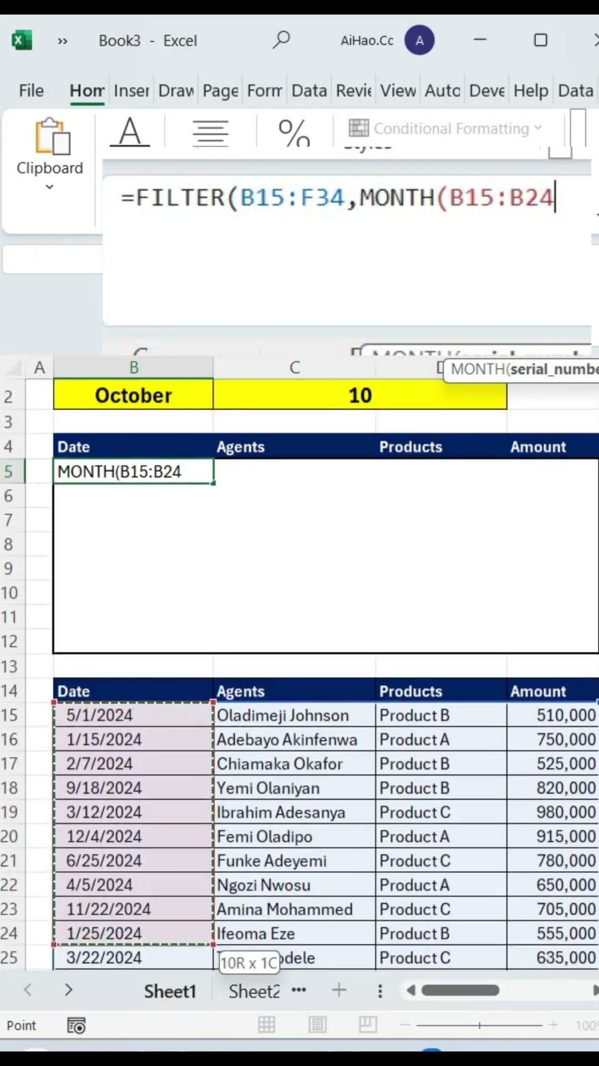
Task: Click the amount 750,000 cell
Action: click(x=552, y=740)
